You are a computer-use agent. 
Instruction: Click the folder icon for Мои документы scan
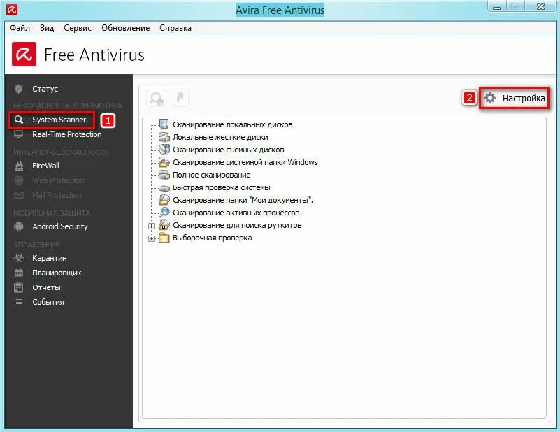coord(164,200)
